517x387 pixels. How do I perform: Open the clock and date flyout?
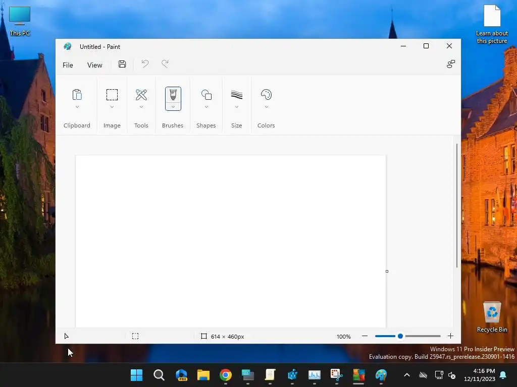point(480,375)
